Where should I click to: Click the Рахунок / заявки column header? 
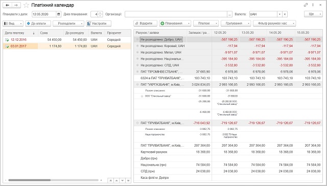click(x=160, y=33)
